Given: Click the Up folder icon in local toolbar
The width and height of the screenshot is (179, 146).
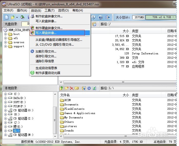Looking at the screenshot, I should click(x=61, y=88).
